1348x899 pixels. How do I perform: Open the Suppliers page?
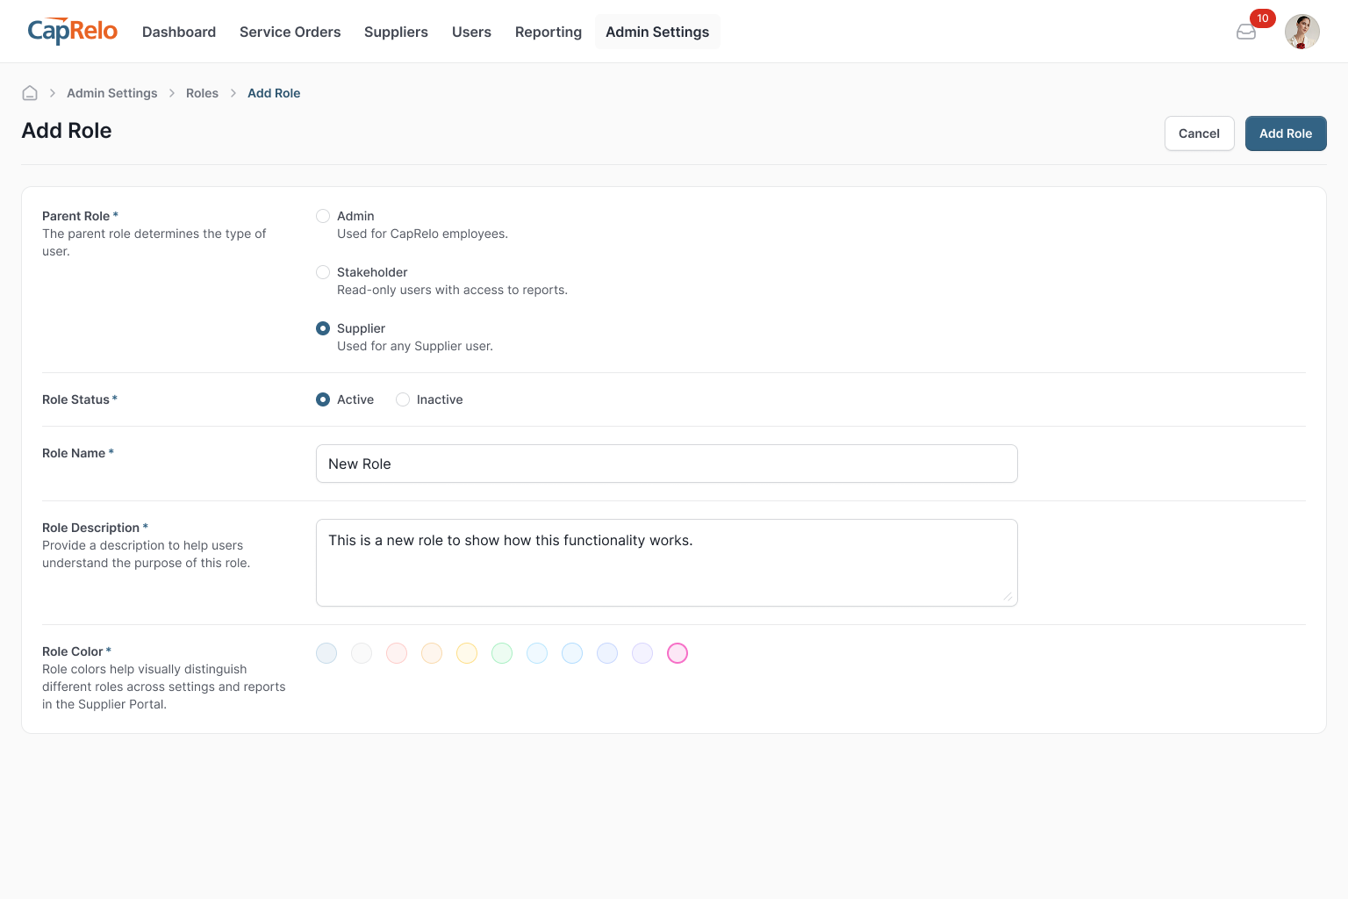click(x=396, y=32)
